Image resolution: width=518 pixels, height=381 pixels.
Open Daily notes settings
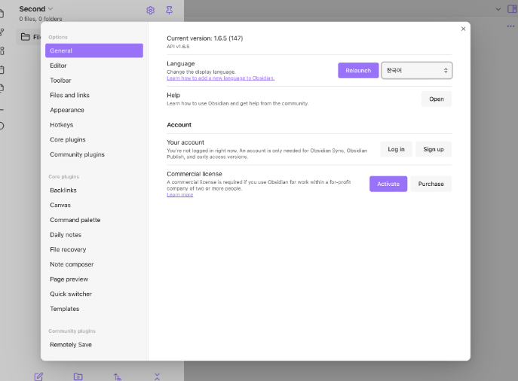click(x=94, y=234)
